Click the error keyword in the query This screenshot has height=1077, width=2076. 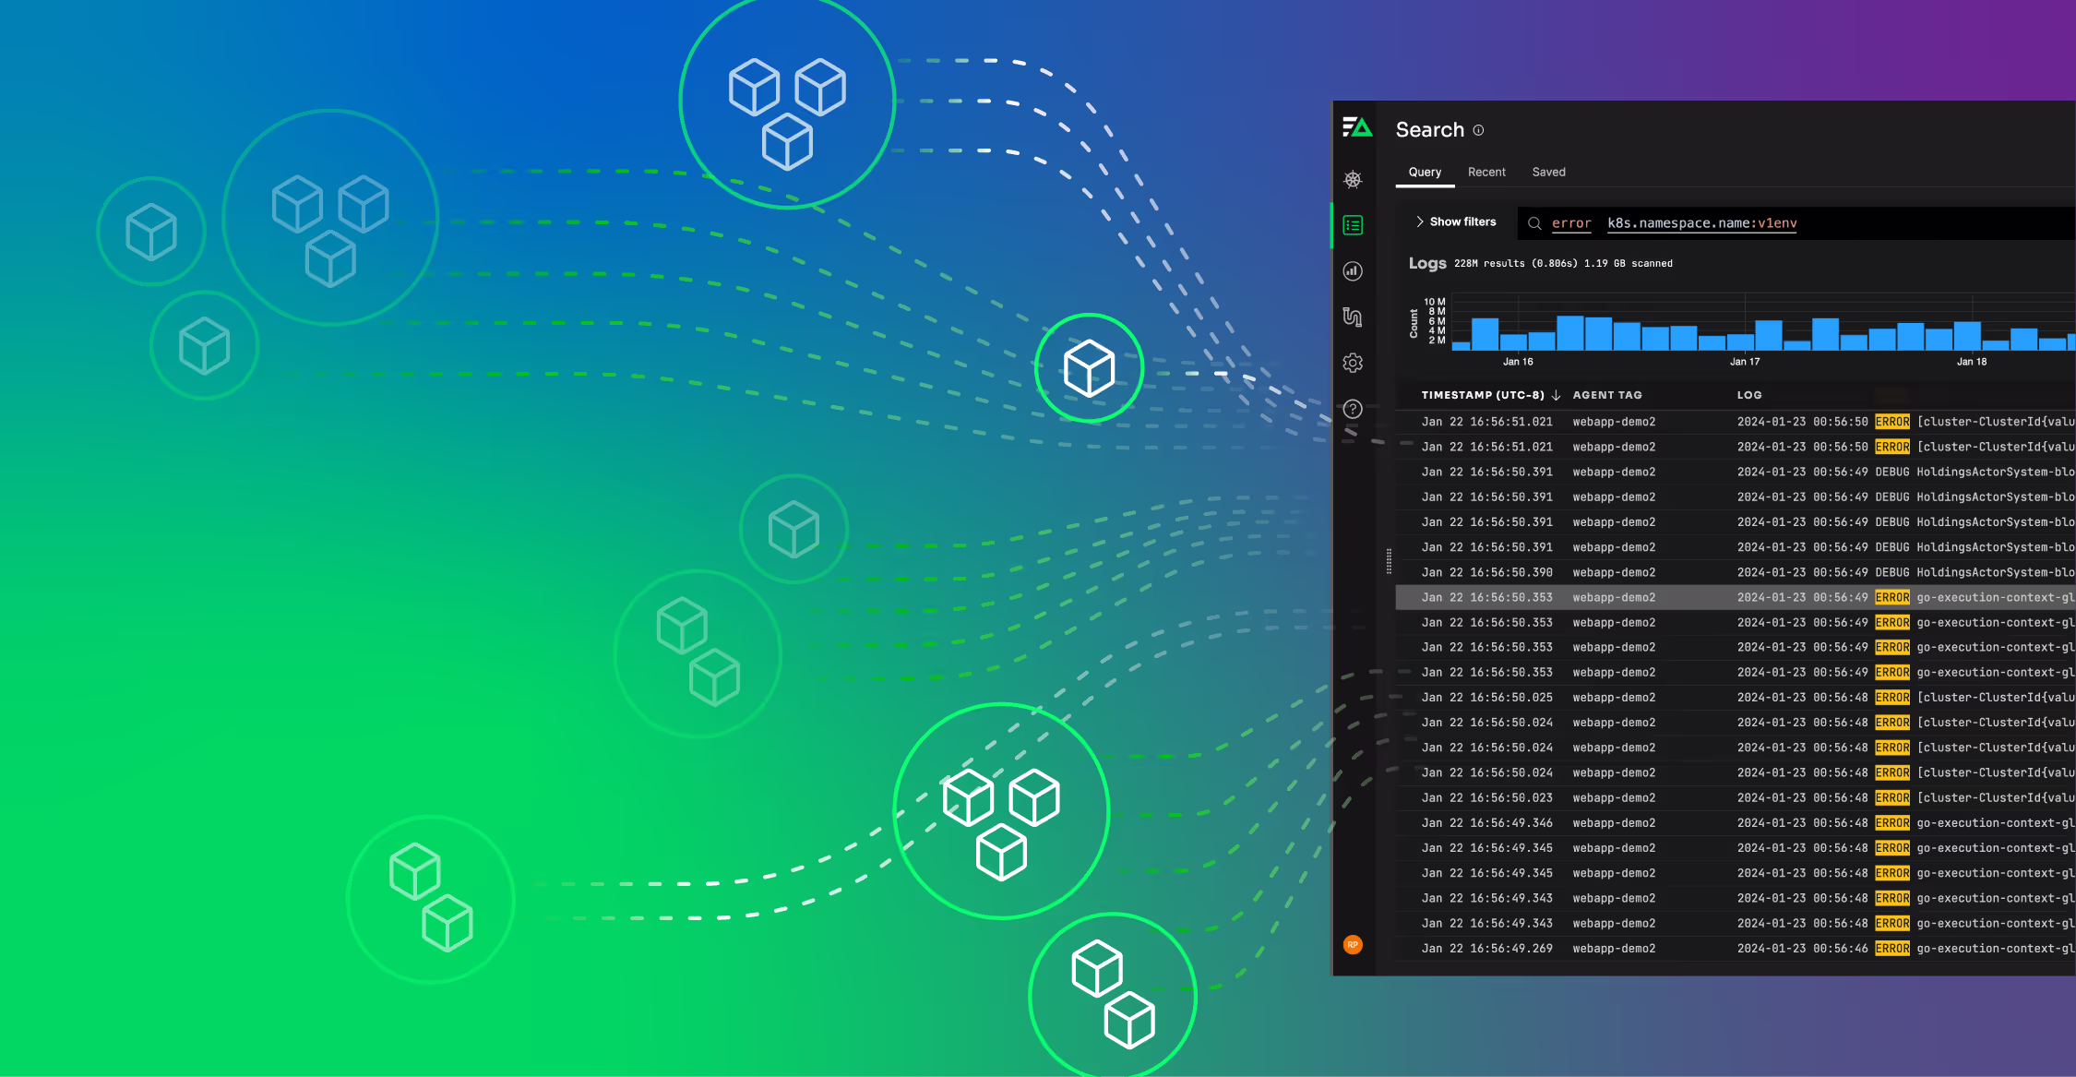(1571, 223)
